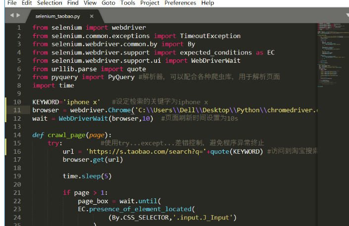Open the Edit menu
The height and width of the screenshot is (226, 349).
[27, 3]
